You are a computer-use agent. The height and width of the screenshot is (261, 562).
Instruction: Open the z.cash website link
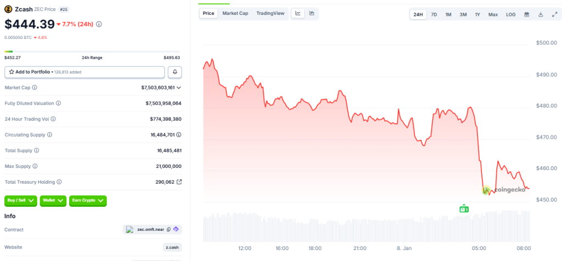coord(173,247)
